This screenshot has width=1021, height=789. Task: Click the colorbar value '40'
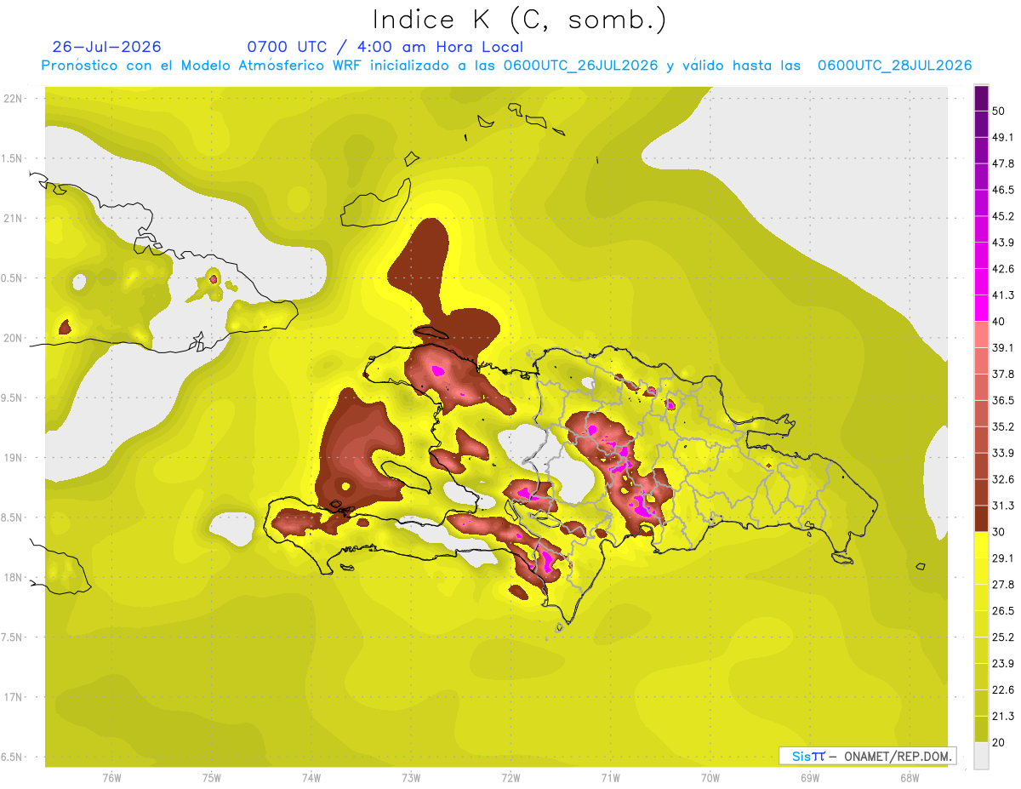point(999,322)
